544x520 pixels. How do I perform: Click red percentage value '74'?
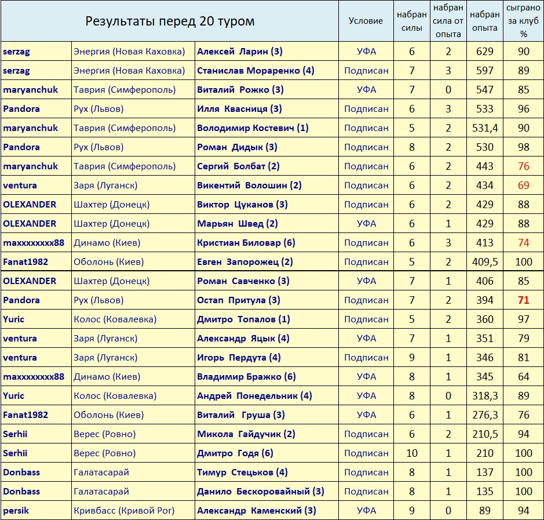click(x=523, y=243)
